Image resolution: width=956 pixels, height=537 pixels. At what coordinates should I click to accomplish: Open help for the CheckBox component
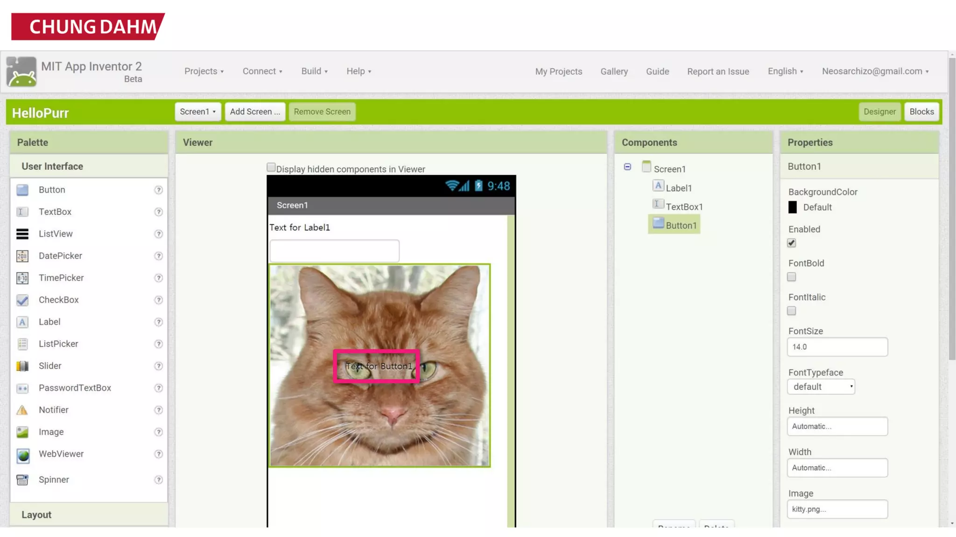(x=159, y=300)
